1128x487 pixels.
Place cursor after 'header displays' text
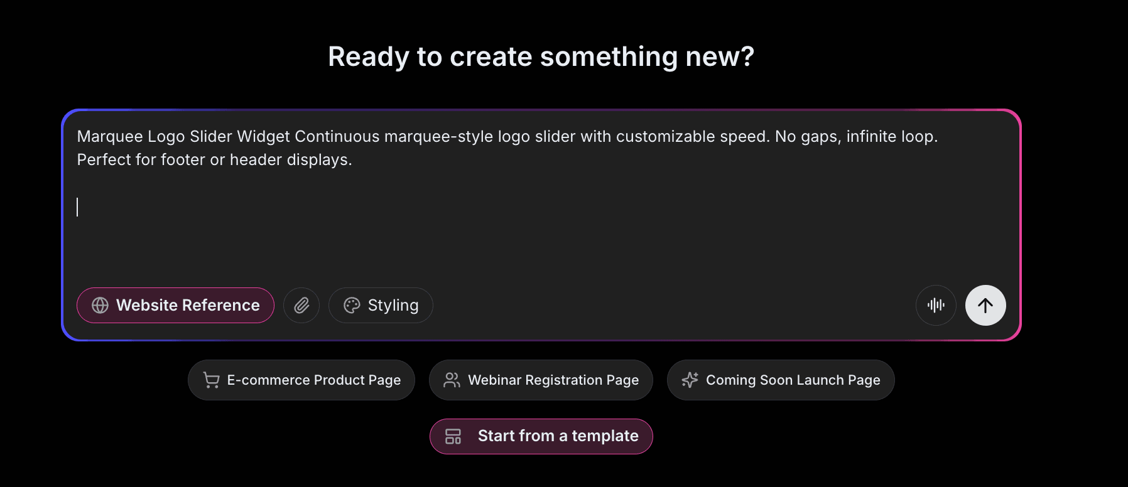click(x=352, y=159)
